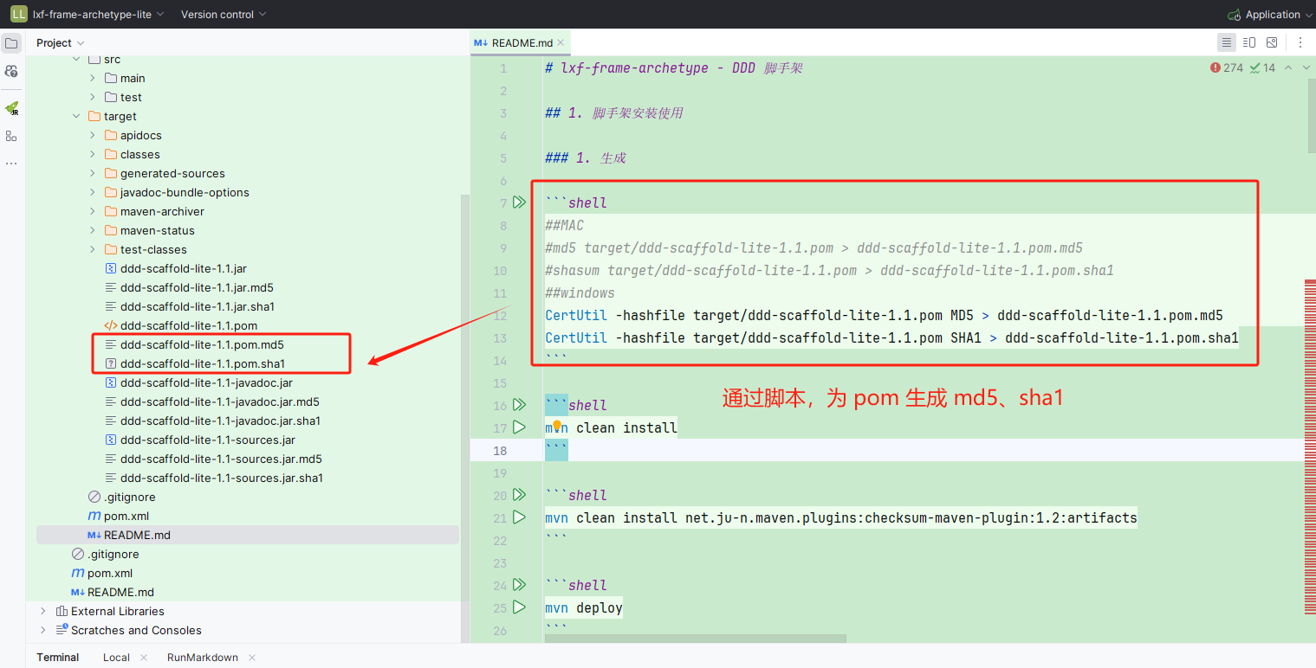
Task: Collapse the target folder
Action: tap(76, 116)
